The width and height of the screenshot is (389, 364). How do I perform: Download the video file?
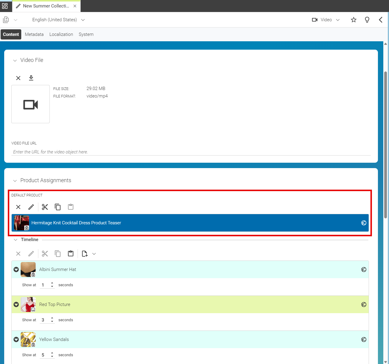[31, 78]
